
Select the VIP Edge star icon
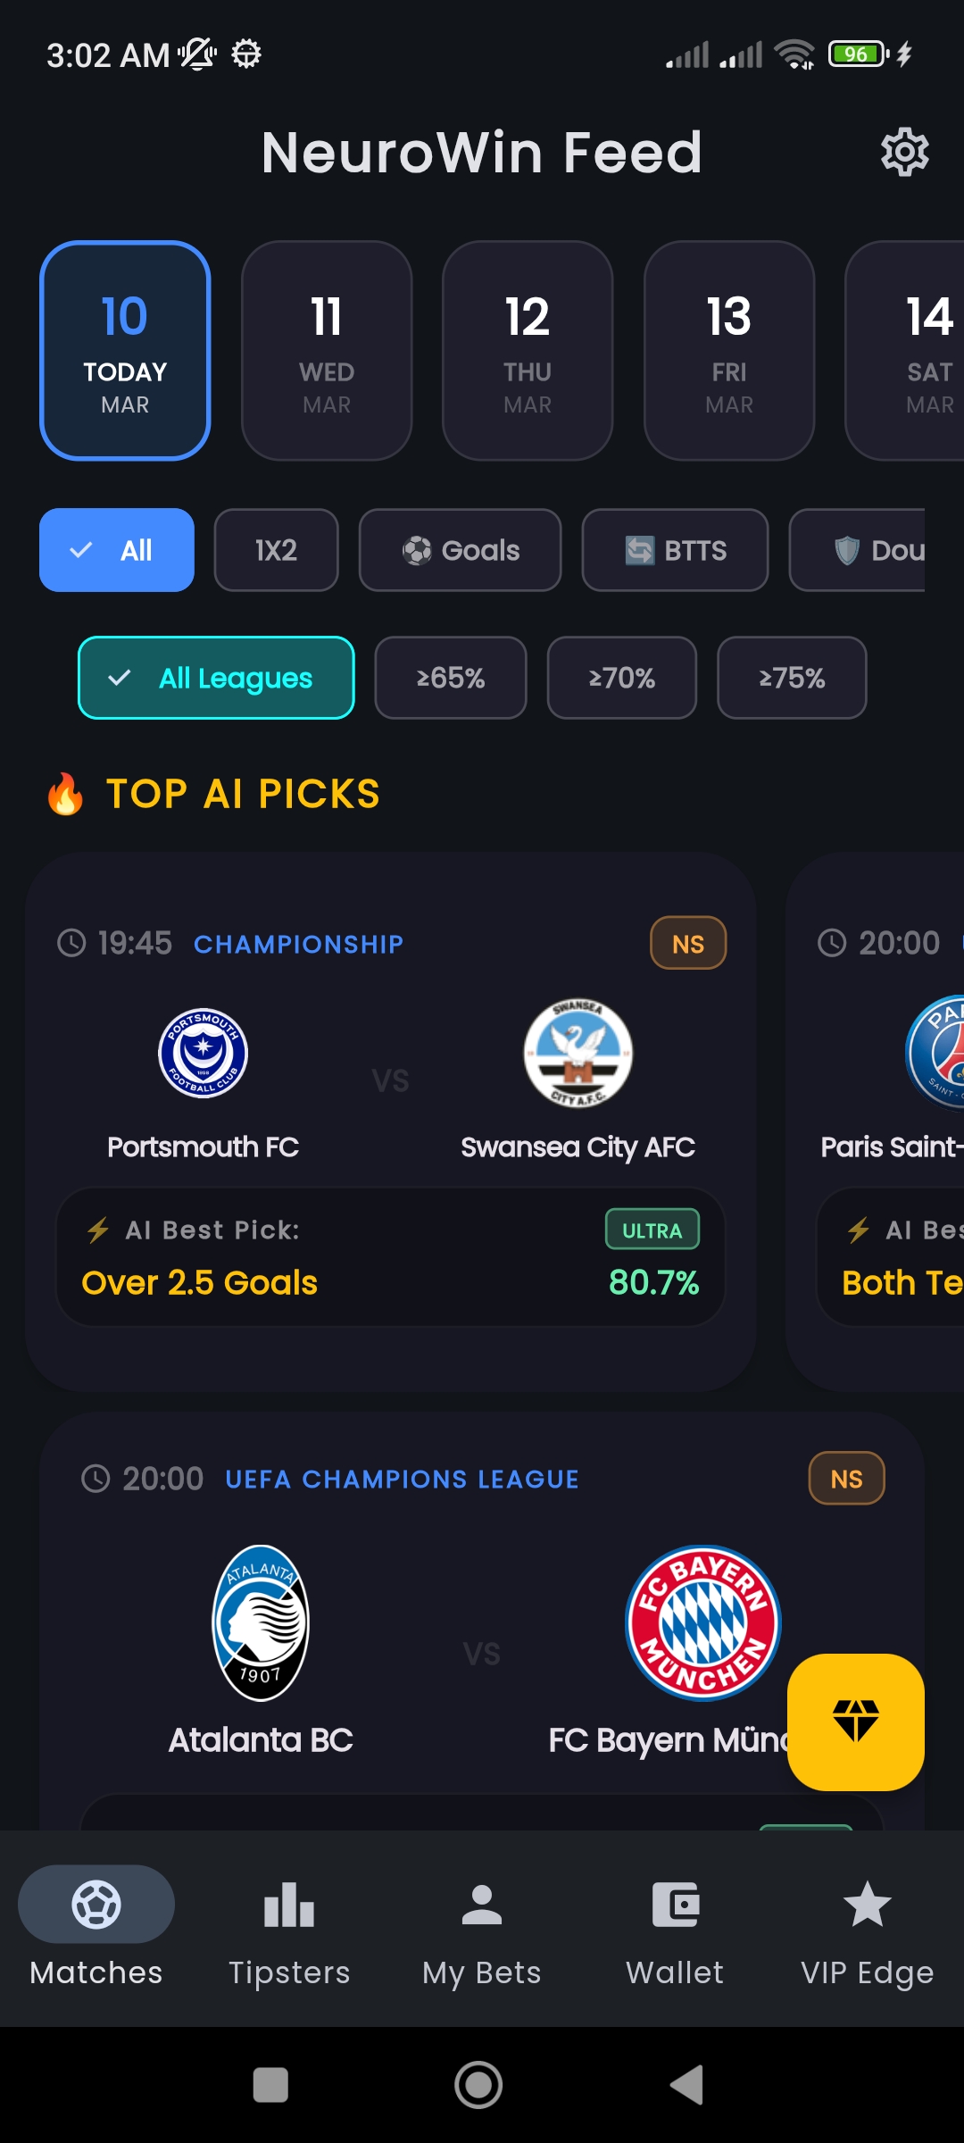tap(867, 1905)
